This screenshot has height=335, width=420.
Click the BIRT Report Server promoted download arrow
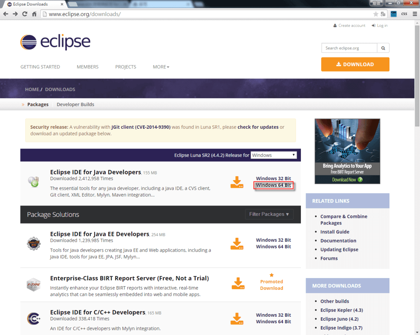tap(238, 283)
